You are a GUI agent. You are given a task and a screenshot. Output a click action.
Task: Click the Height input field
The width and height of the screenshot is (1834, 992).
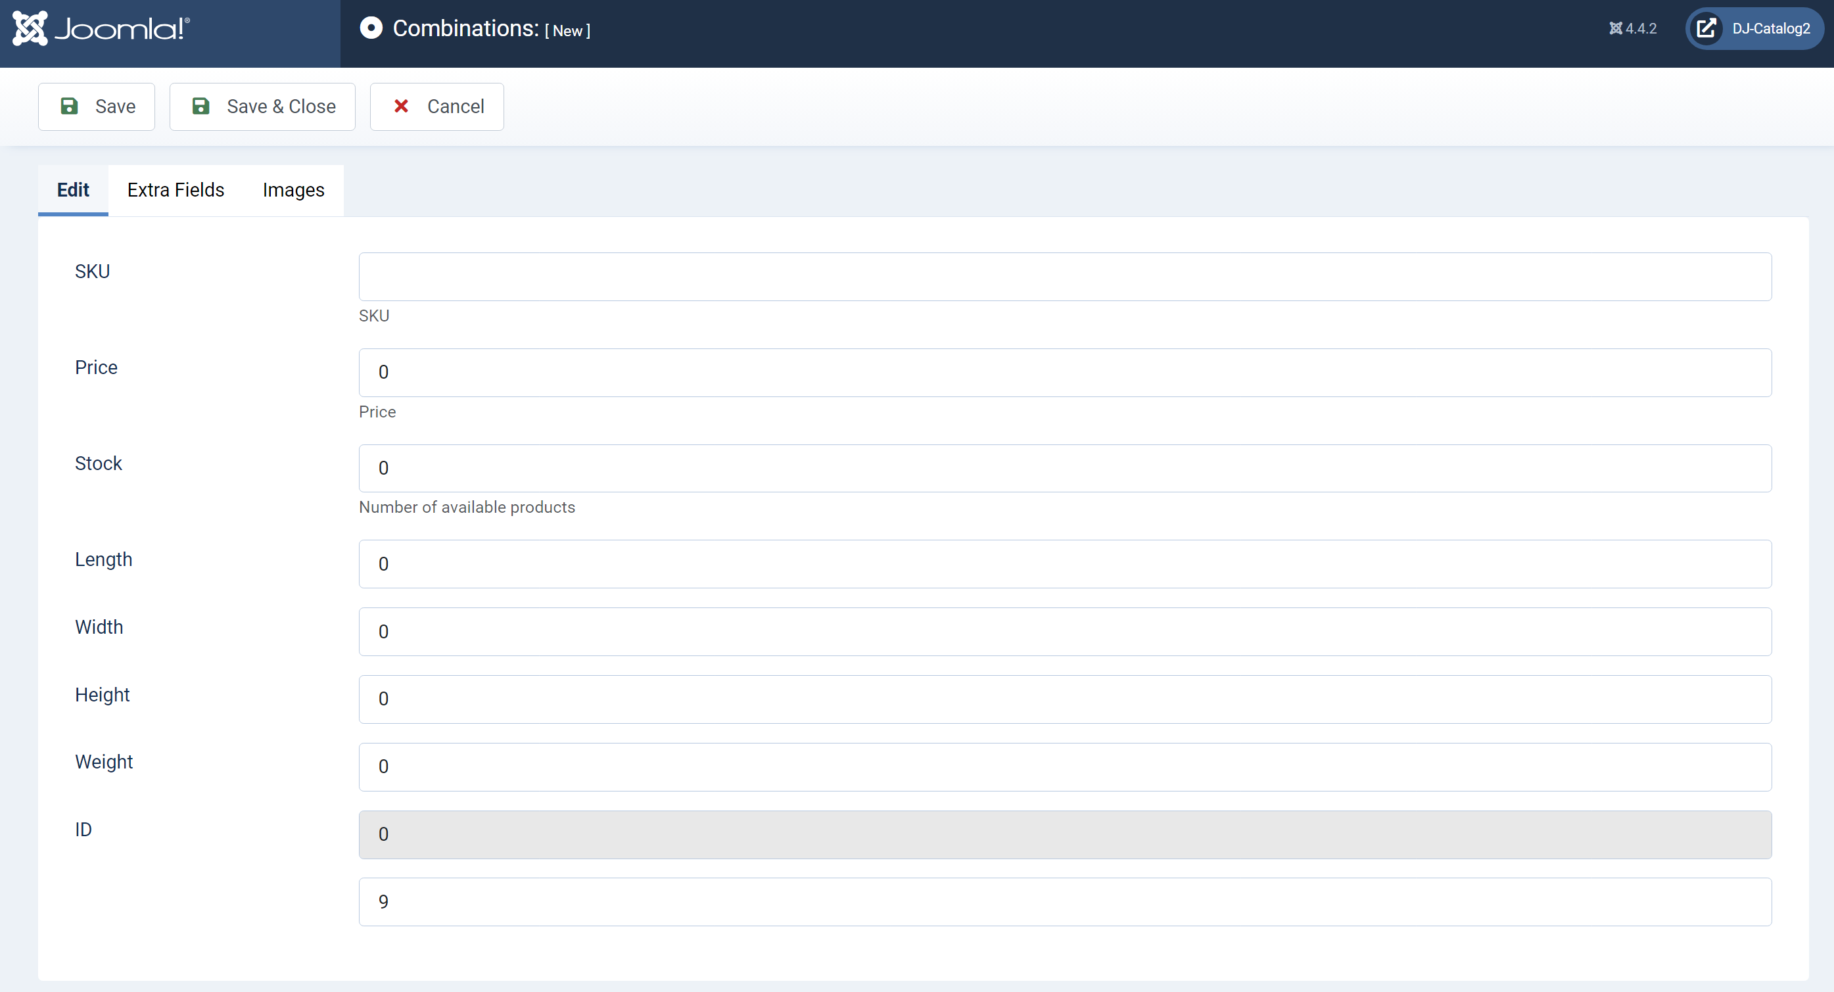pyautogui.click(x=1065, y=699)
